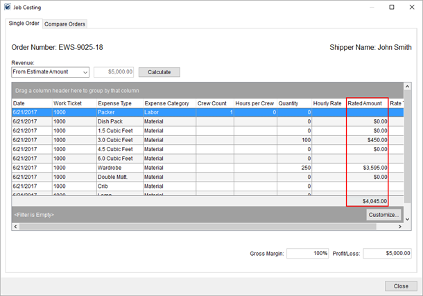Open the Customize grid options
This screenshot has height=296, width=423.
pyautogui.click(x=383, y=215)
